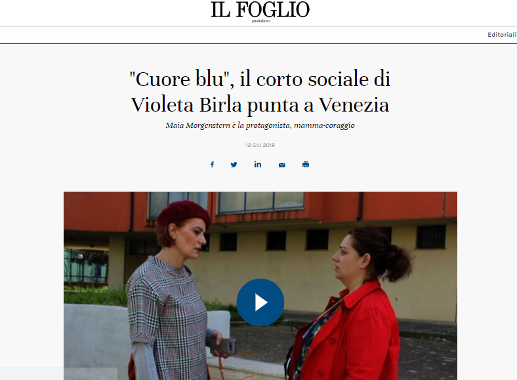Click the small 'quotidiano' text under logo
Image resolution: width=517 pixels, height=380 pixels.
pyautogui.click(x=260, y=21)
